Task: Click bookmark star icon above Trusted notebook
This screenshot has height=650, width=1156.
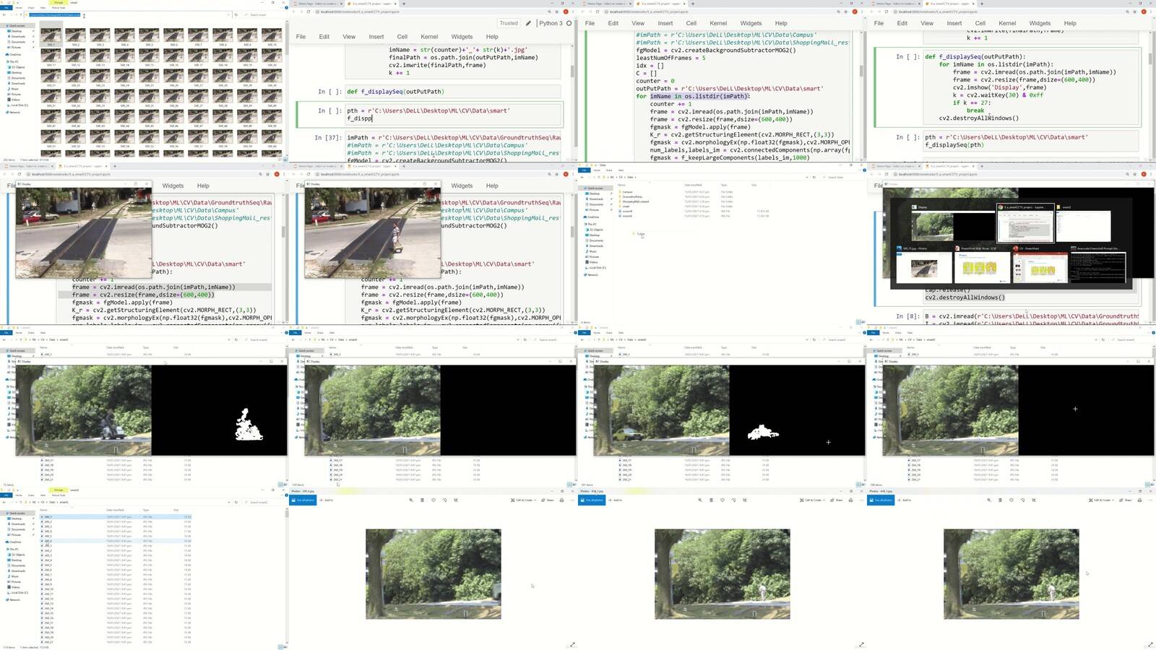Action: 556,12
